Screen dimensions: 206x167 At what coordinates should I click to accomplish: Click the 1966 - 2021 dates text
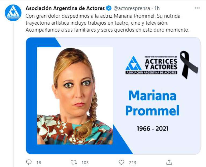click(x=153, y=128)
